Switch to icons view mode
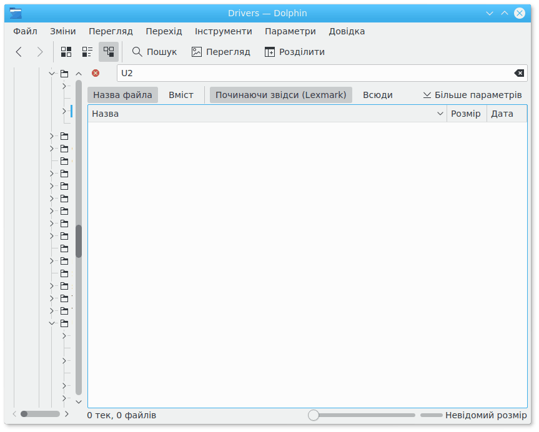The width and height of the screenshot is (539, 432). (x=66, y=52)
